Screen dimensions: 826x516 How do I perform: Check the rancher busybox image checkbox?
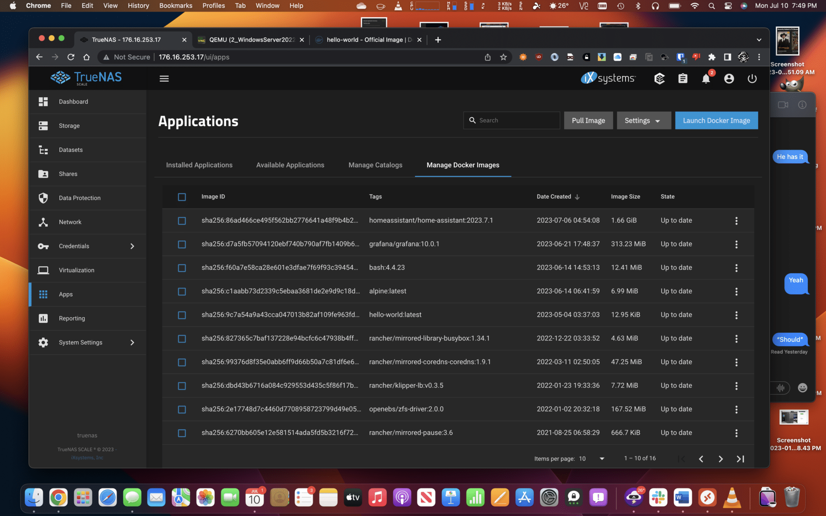pyautogui.click(x=182, y=339)
